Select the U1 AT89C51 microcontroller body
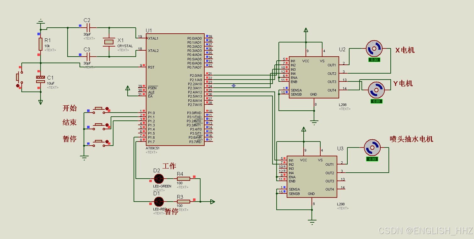The width and height of the screenshot is (474, 239). [x=175, y=90]
